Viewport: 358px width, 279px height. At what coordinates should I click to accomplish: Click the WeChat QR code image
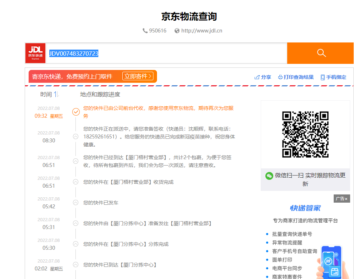[305, 135]
